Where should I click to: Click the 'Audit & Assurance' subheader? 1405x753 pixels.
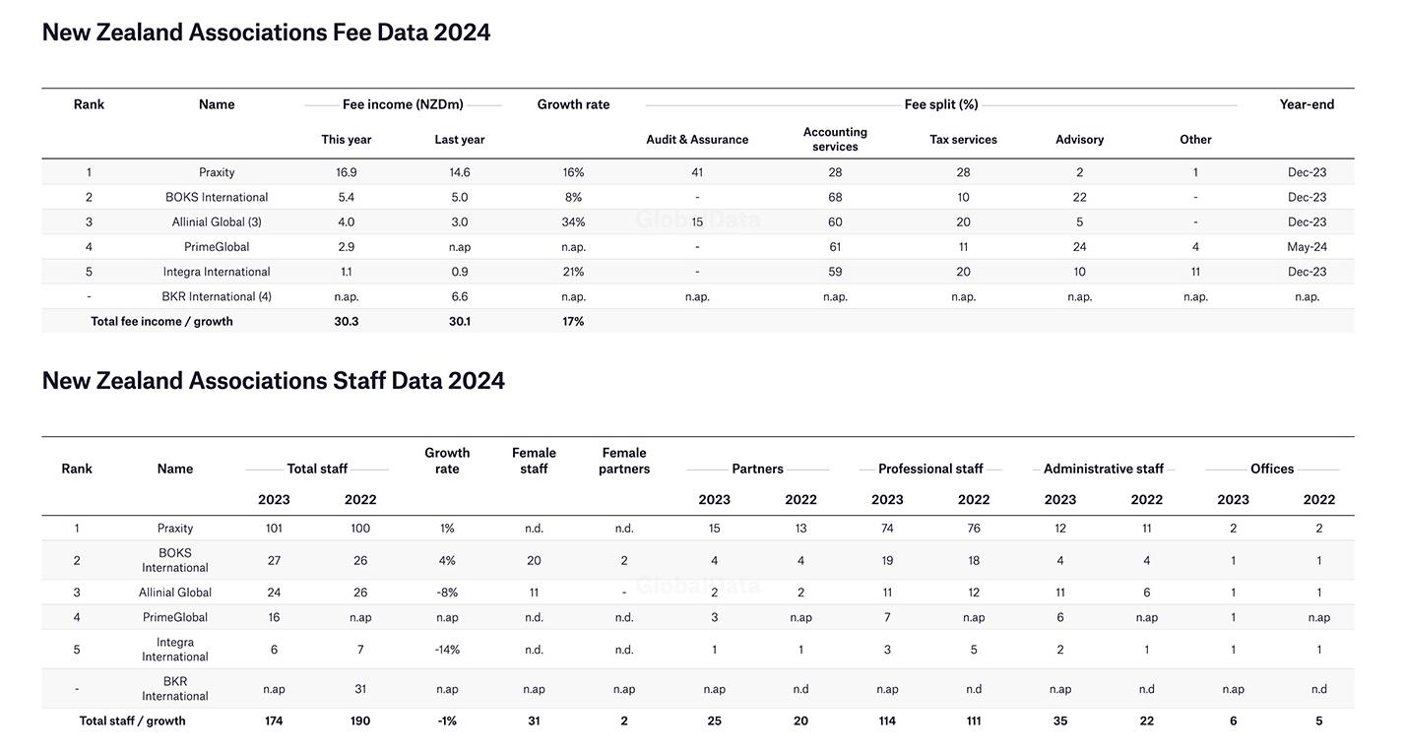(697, 140)
